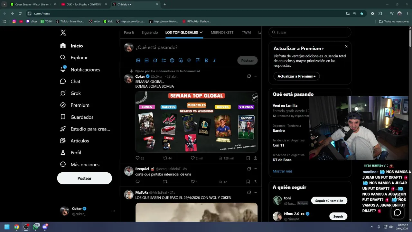Image resolution: width=412 pixels, height=232 pixels.
Task: Open emoji picker in composer
Action: point(172,60)
